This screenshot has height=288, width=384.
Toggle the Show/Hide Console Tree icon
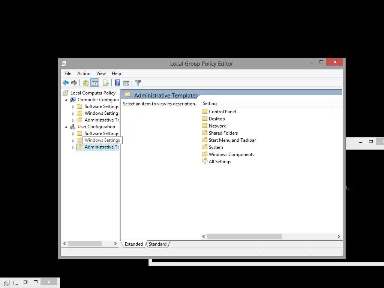pos(94,83)
